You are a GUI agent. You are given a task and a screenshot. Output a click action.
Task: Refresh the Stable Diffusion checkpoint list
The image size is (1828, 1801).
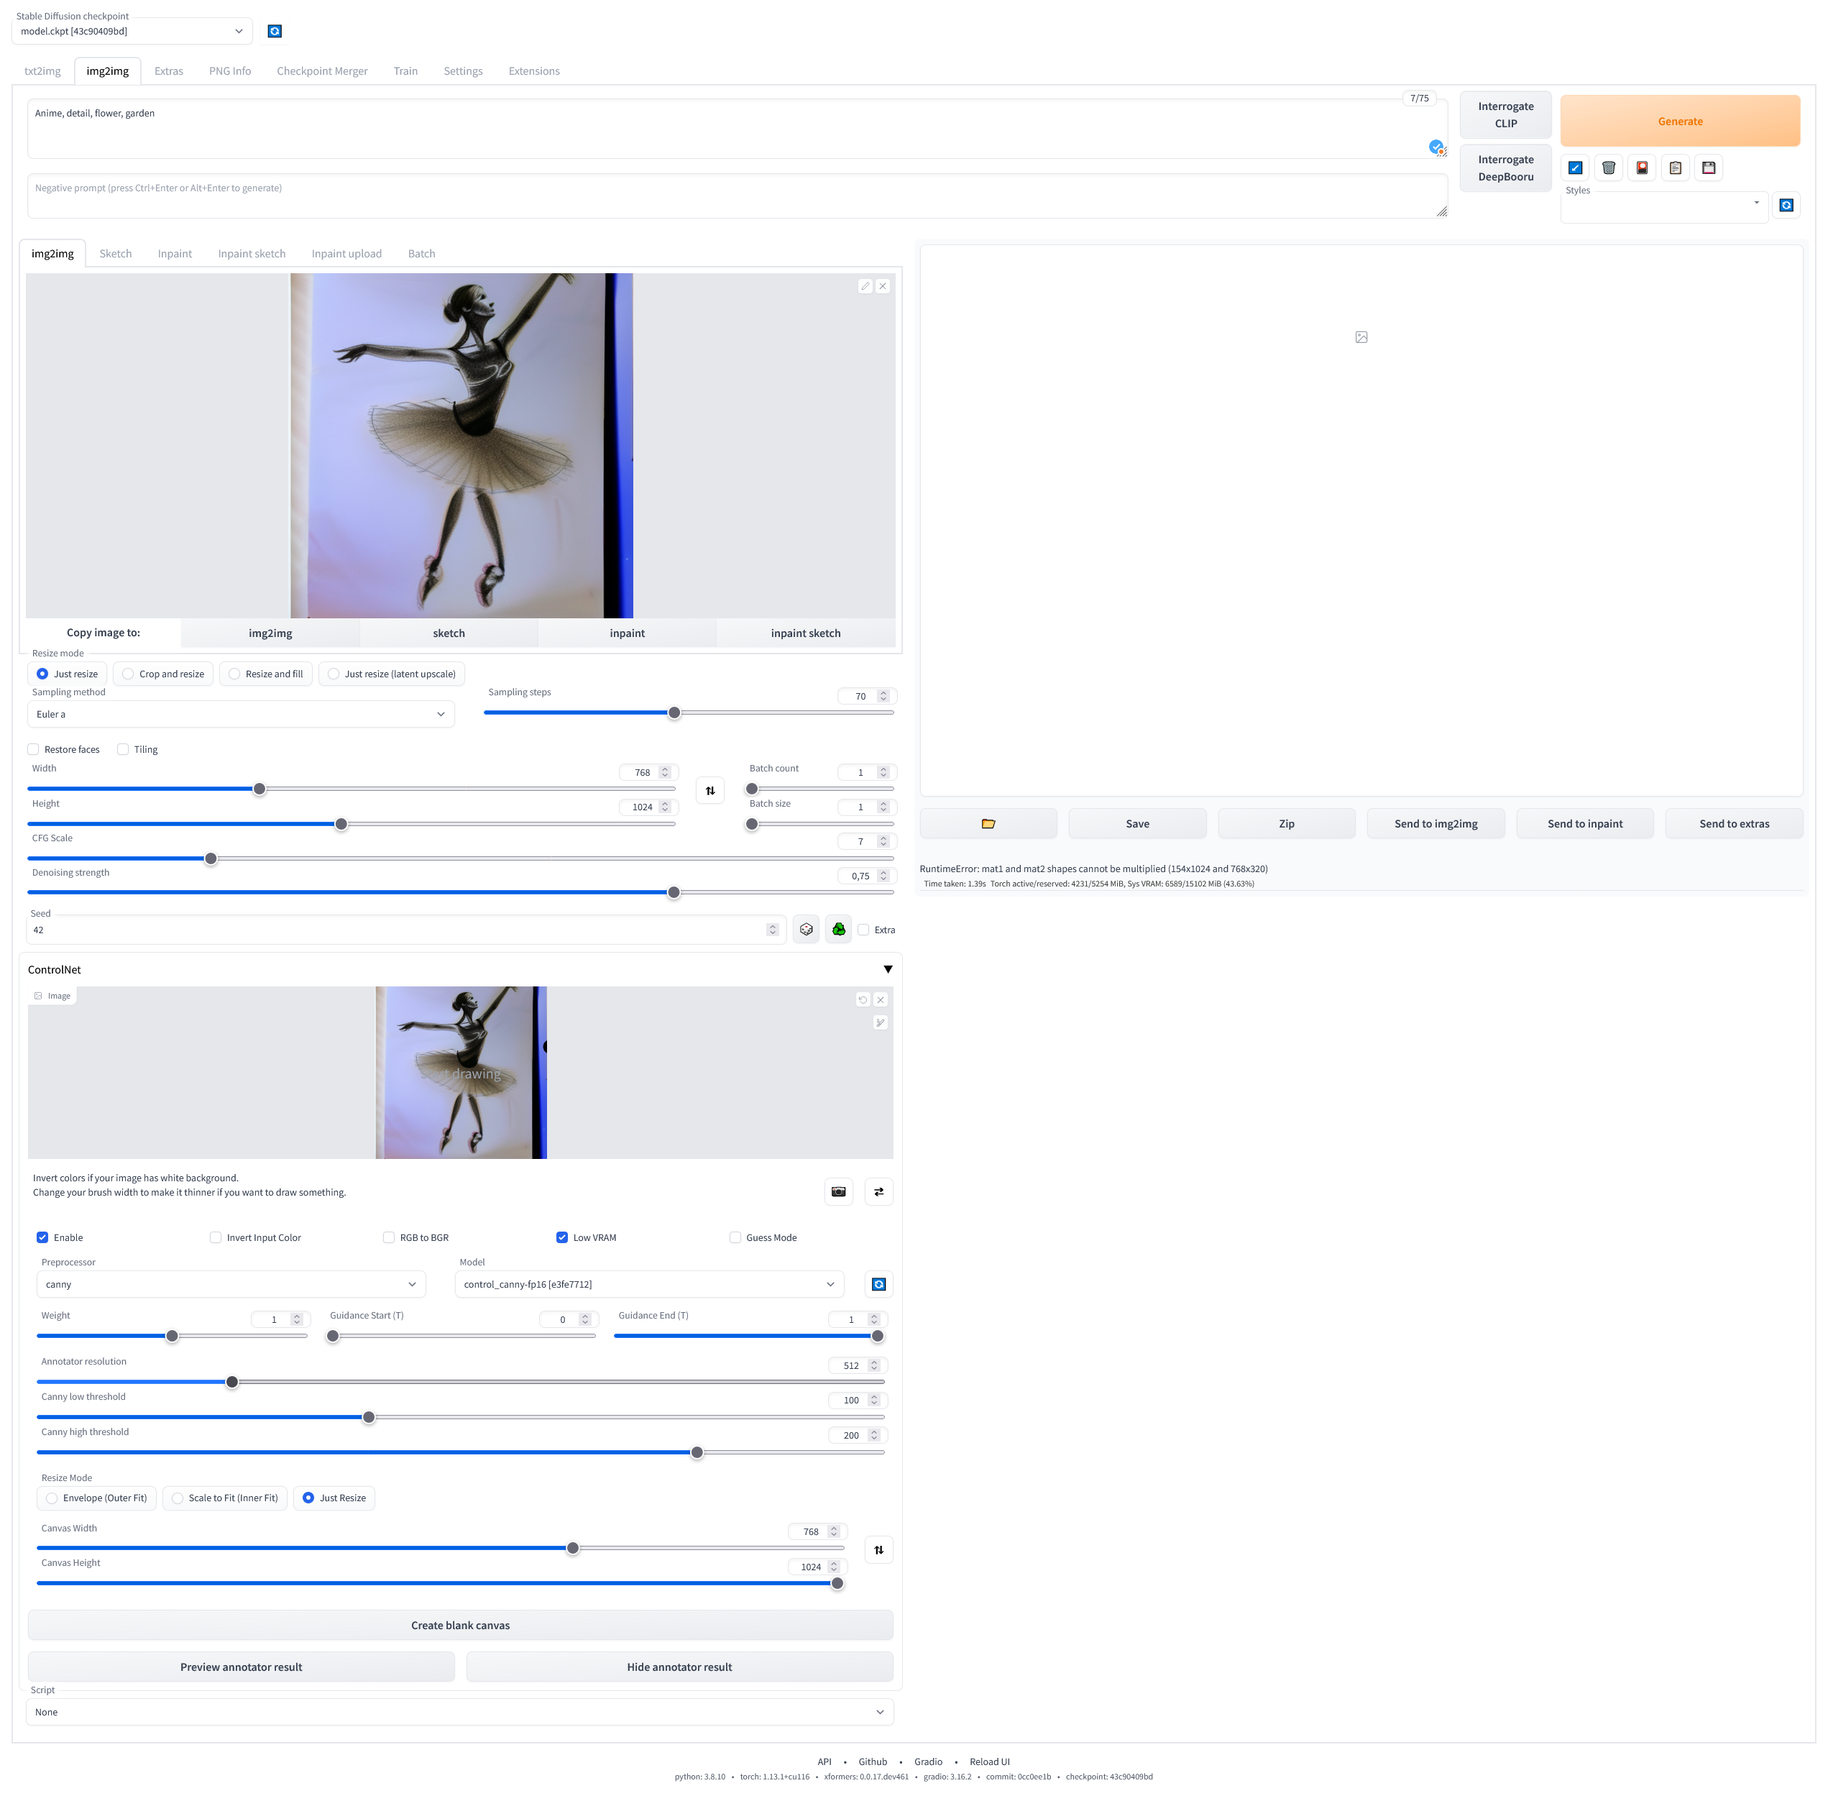click(275, 31)
